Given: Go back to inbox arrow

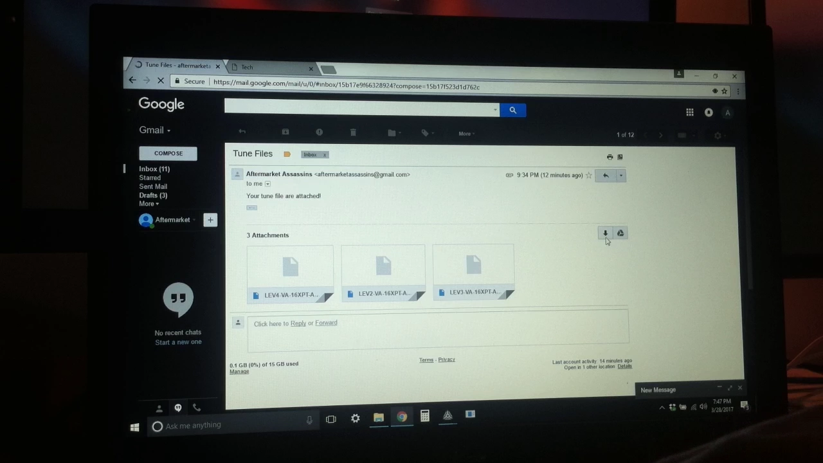Looking at the screenshot, I should 242,132.
